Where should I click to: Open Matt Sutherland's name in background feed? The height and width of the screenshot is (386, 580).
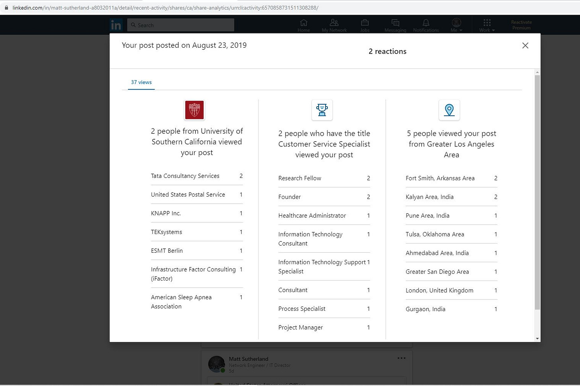coord(249,359)
